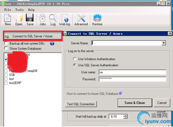Toggle Show System Databases checkbox

tap(6, 48)
